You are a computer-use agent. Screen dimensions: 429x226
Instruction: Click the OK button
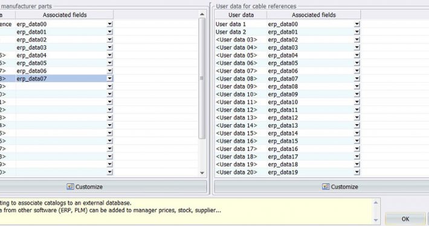[x=405, y=219]
